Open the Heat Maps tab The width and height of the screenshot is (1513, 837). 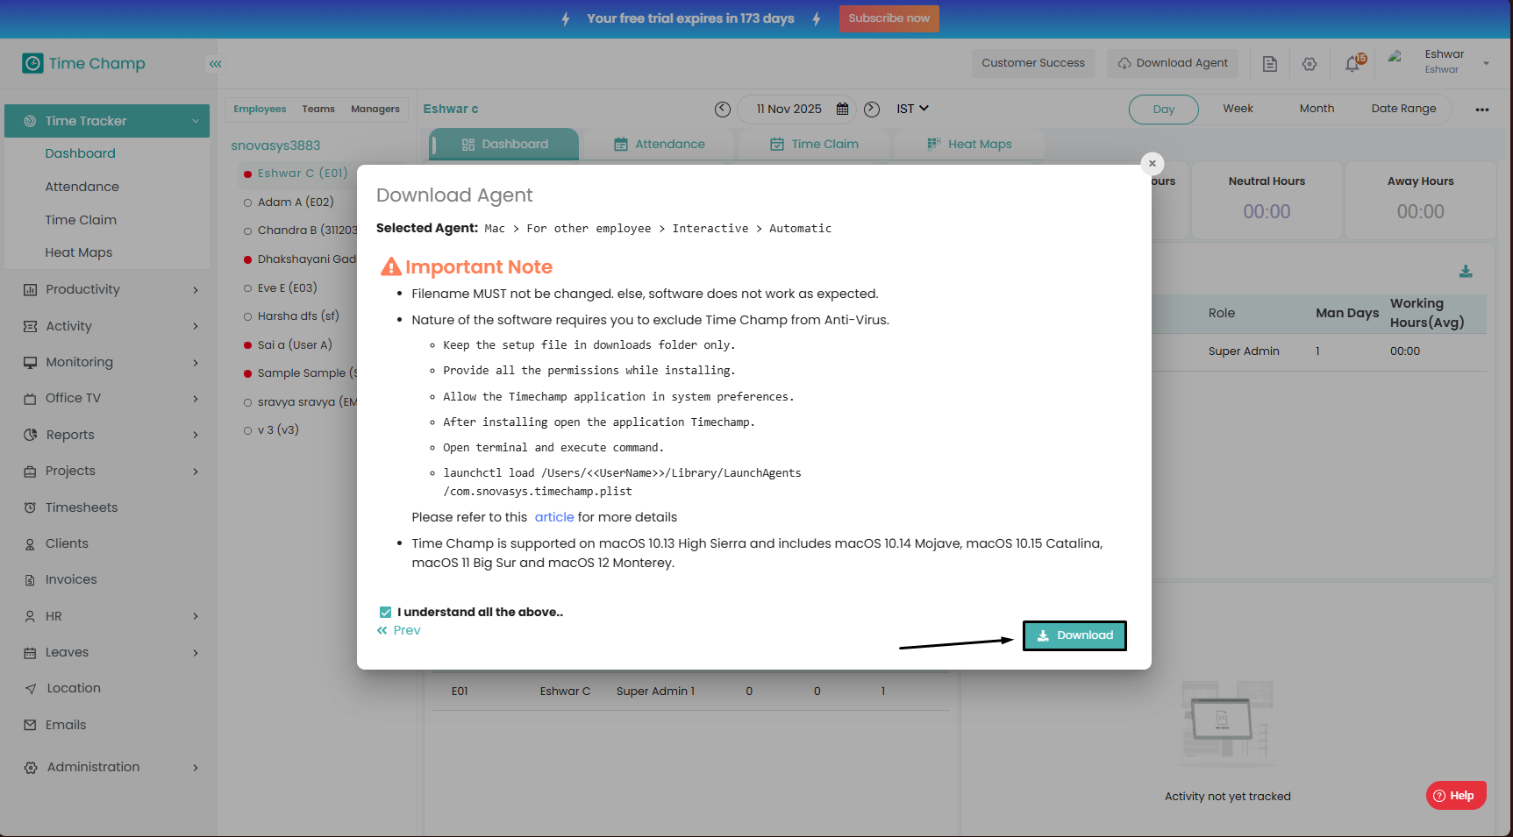pos(969,145)
